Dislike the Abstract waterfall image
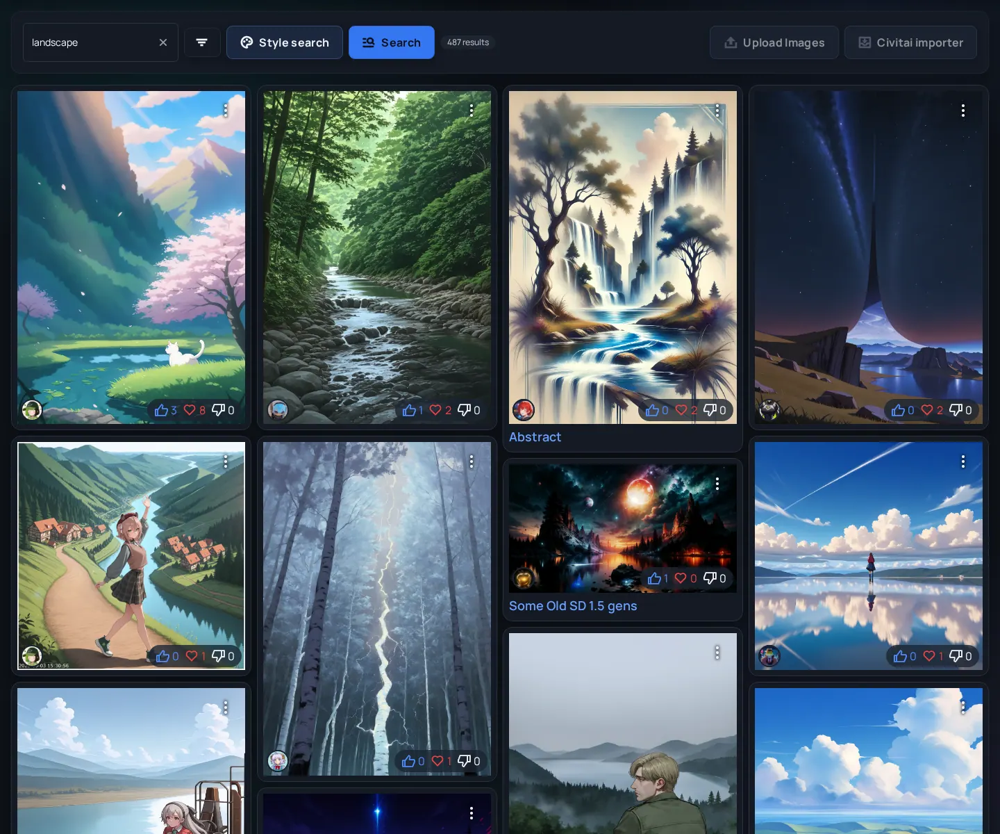 pos(715,410)
